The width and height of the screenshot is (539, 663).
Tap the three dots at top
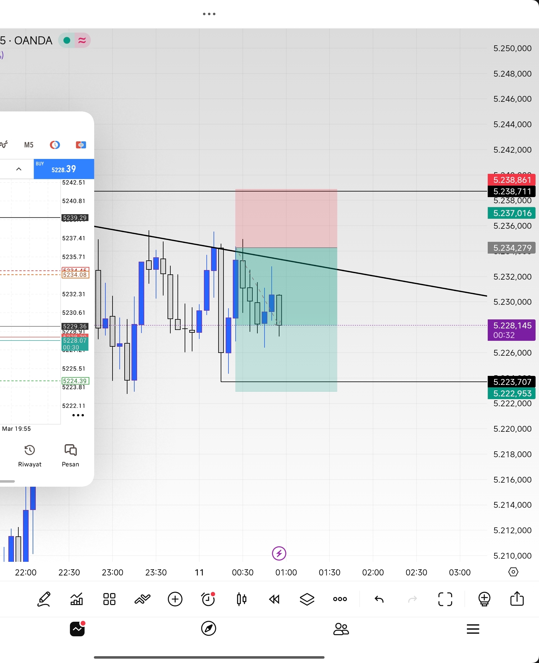click(x=209, y=14)
